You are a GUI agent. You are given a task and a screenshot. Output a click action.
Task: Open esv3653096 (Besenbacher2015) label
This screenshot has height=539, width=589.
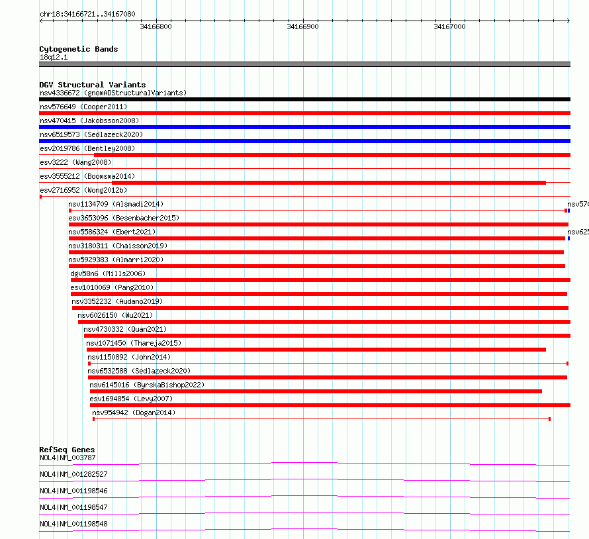(124, 218)
